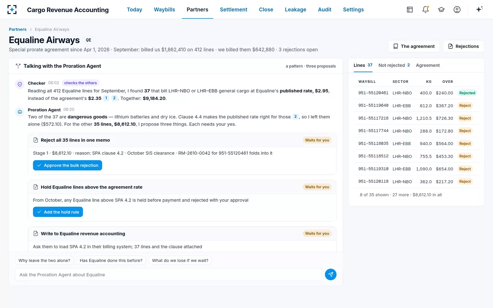Reject waybill 951-55118035
This screenshot has height=308, width=493.
pos(465,144)
